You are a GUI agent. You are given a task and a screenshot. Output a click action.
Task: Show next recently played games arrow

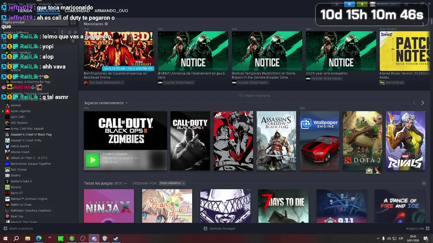pyautogui.click(x=423, y=103)
